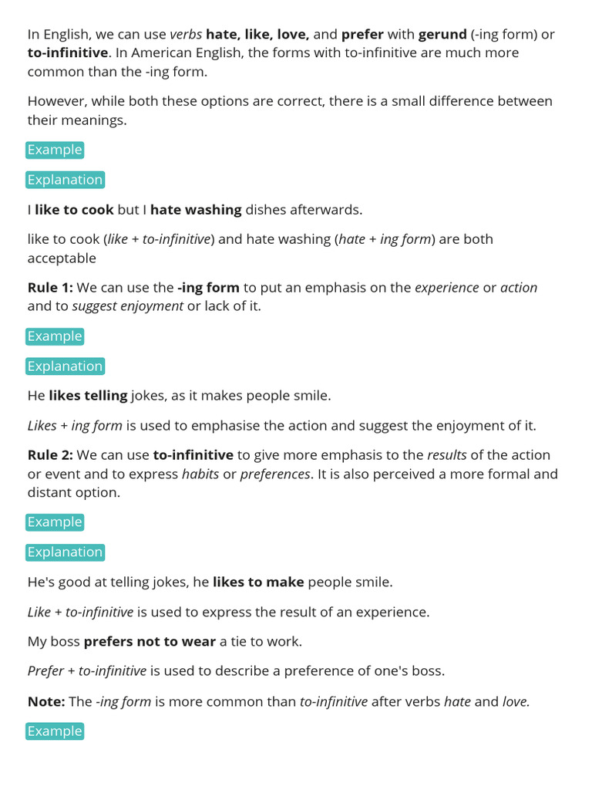The image size is (592, 790).
Task: Click the bold word "gerund" in the intro
Action: coord(442,35)
